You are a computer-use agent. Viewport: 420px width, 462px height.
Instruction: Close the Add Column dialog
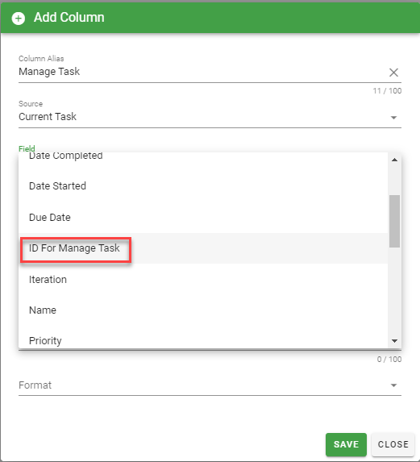click(393, 444)
